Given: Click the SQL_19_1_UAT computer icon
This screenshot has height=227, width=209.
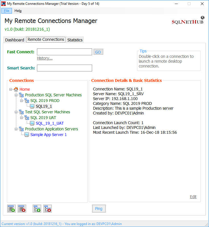Looking at the screenshot, I should 32,123.
